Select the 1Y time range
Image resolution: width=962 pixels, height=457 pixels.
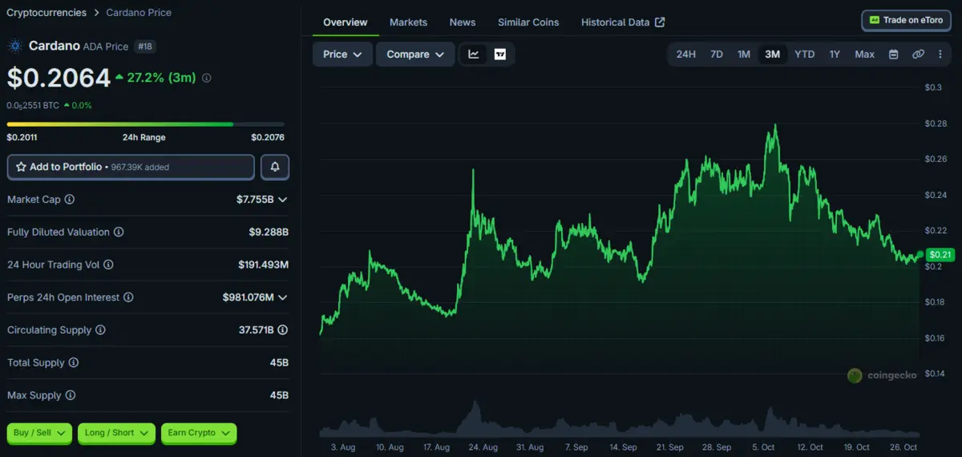point(835,55)
